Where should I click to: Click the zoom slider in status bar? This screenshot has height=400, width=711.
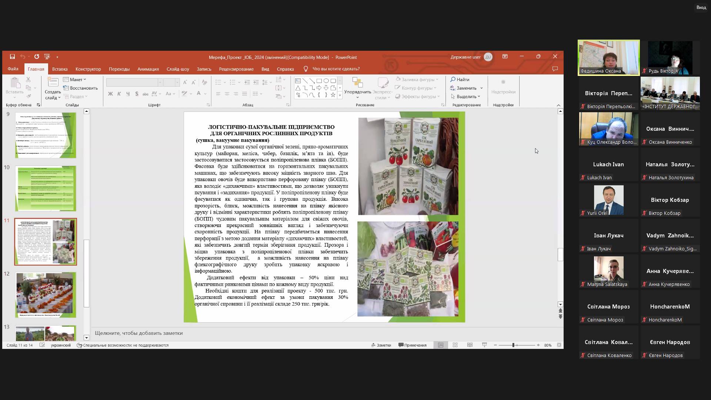[x=513, y=345]
